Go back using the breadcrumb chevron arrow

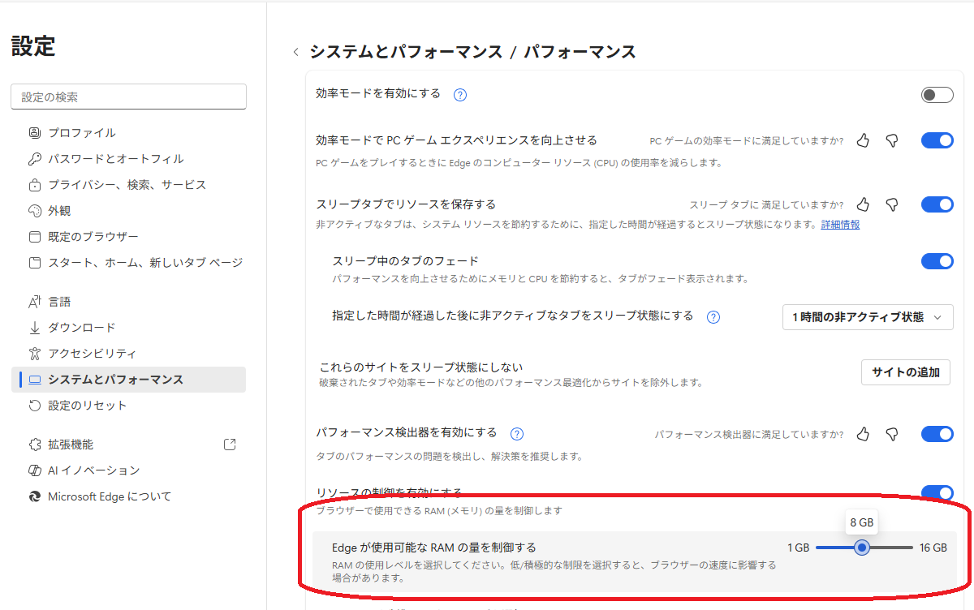295,53
